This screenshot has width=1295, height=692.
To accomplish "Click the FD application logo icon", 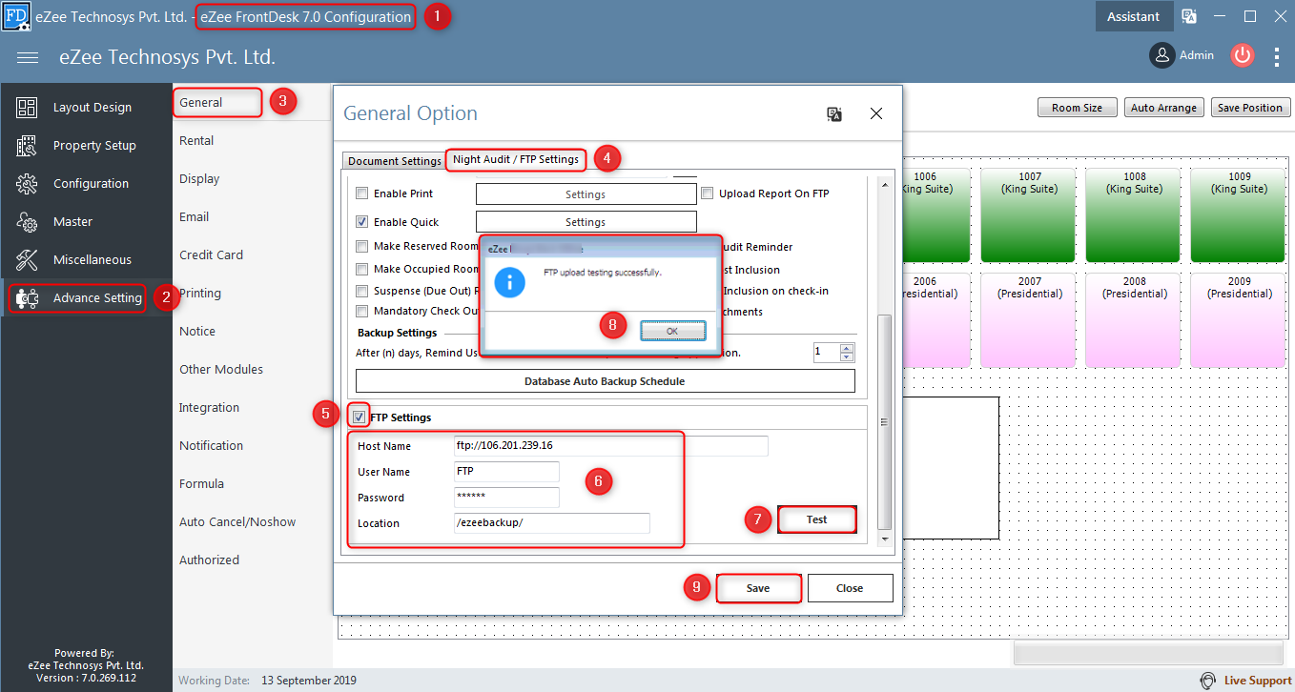I will tap(16, 16).
